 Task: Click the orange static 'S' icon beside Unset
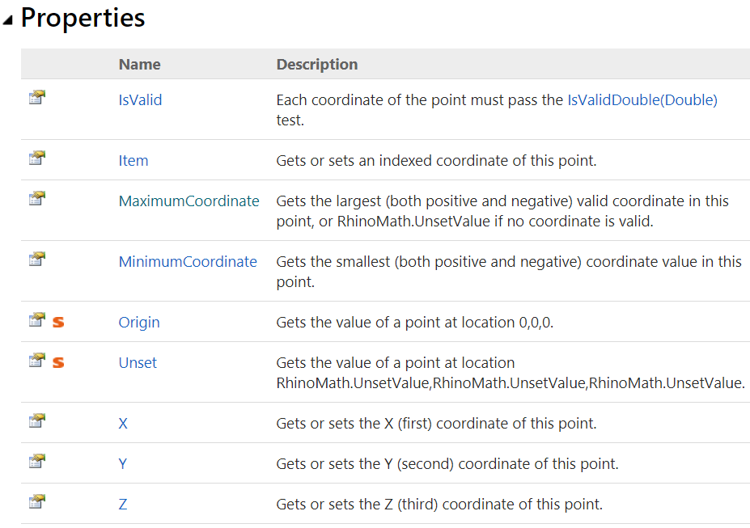click(x=58, y=362)
